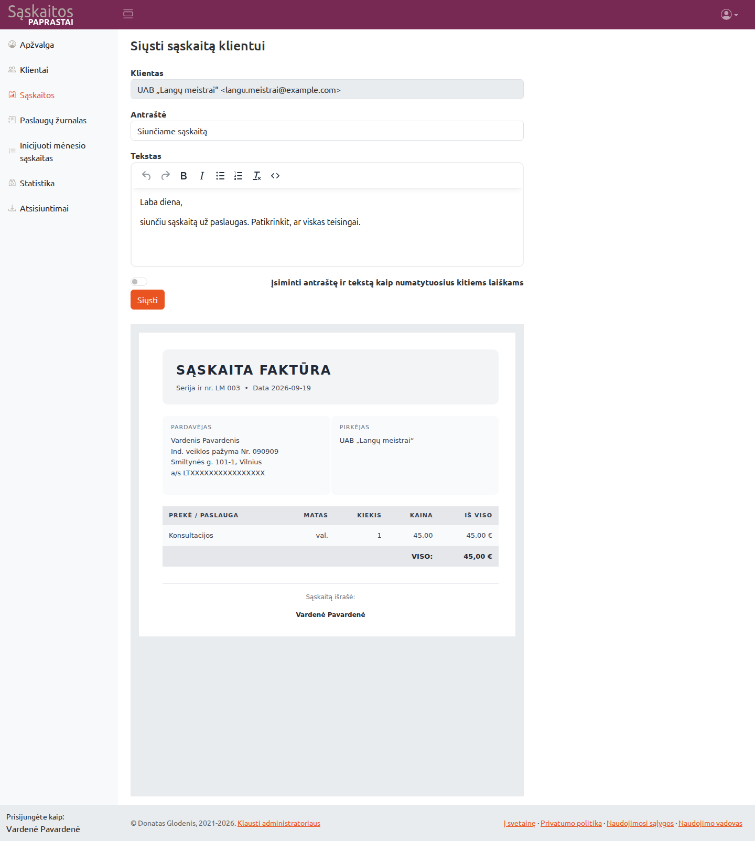Click the Klientas recipient field
Screen dimensions: 755x841
point(327,89)
